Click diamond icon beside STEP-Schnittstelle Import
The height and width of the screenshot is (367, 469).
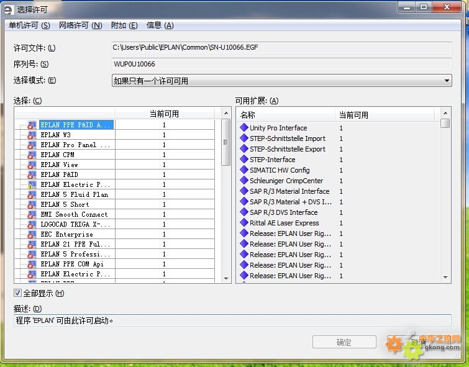(x=244, y=138)
